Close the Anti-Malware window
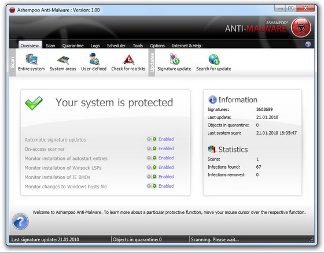The height and width of the screenshot is (253, 324). pos(305,9)
